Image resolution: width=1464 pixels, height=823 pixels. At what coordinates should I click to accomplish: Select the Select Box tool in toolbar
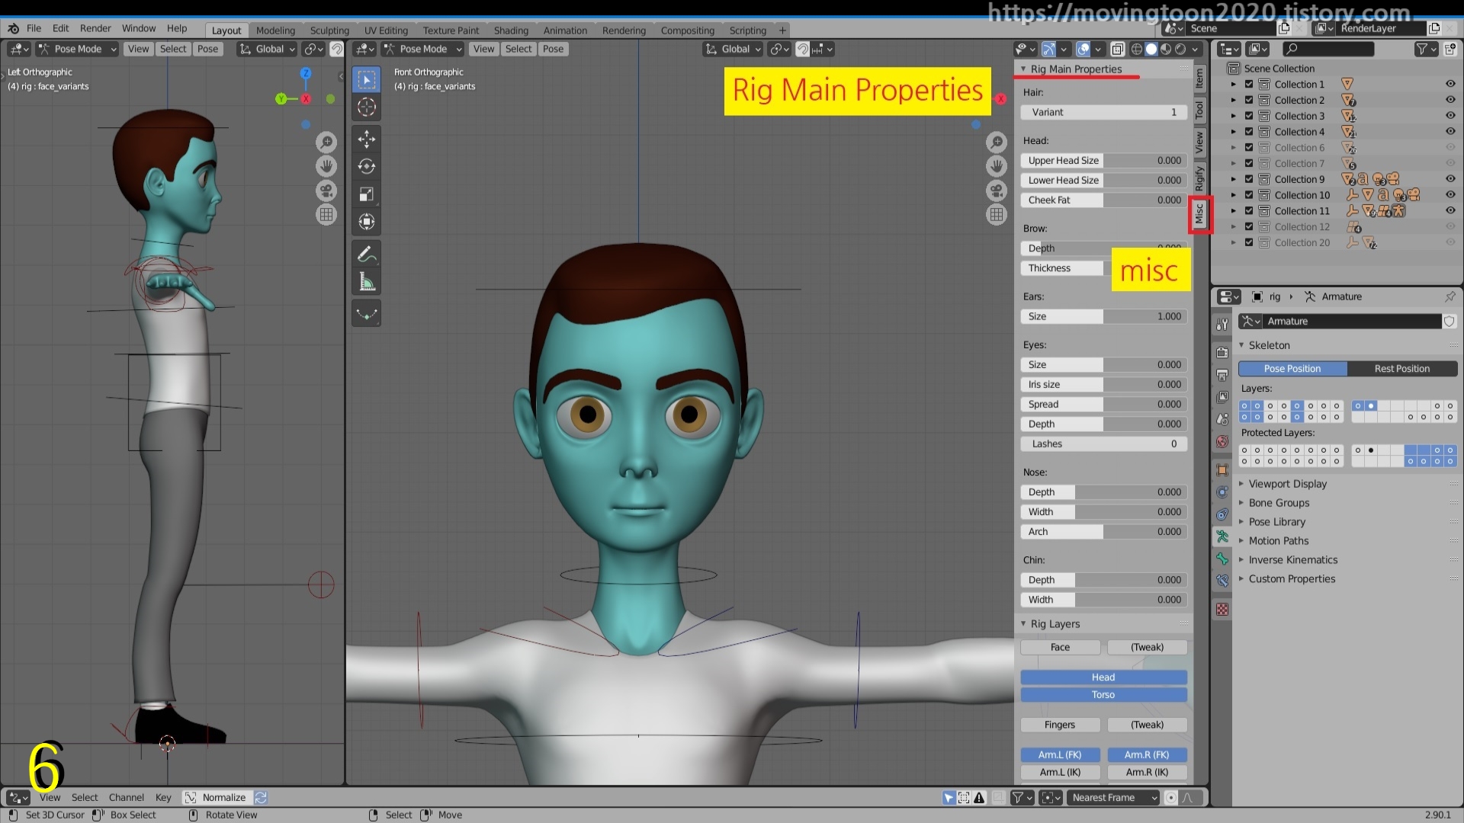[367, 80]
